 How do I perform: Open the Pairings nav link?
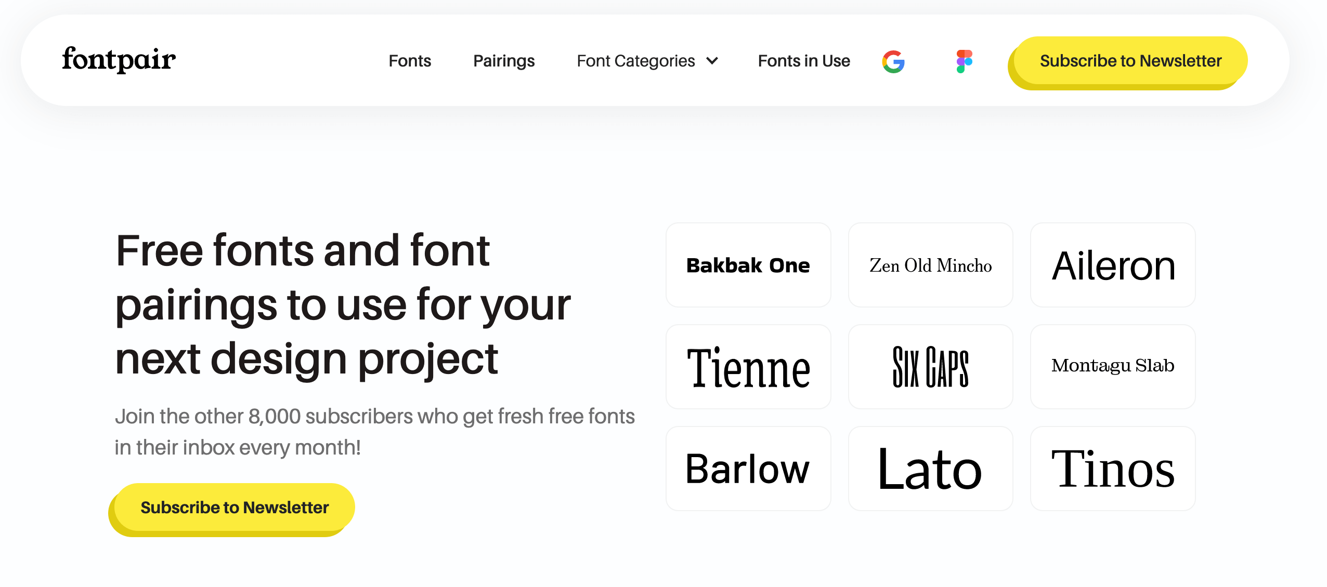[x=503, y=61]
